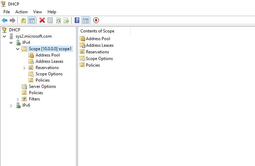Click the Filters funnel icon in tree
Screen dimensions: 255x166
pos(24,99)
